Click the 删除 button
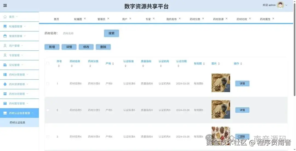Viewport: 296px width, 151px height. tap(103, 47)
